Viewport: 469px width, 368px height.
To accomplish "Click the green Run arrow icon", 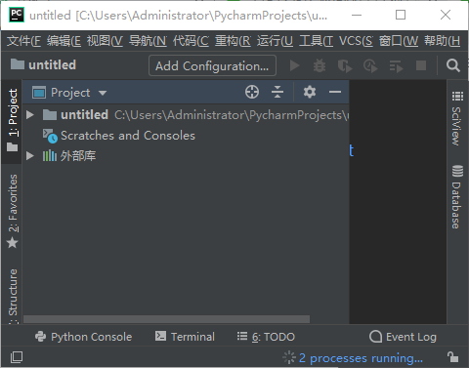I will 294,65.
